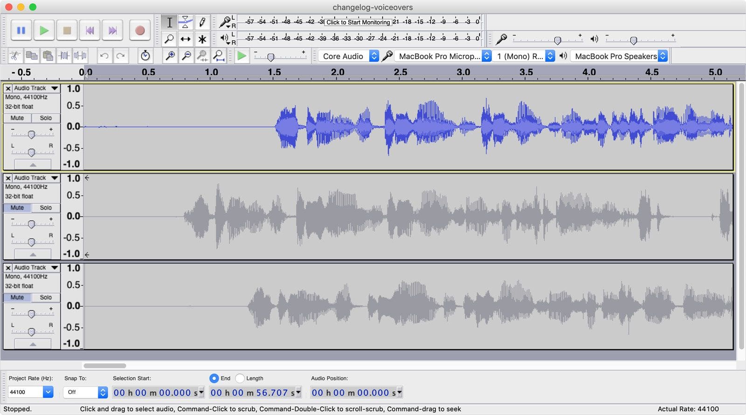Open the Sync-Lock clock icon
Screen dimensions: 746x415
click(x=145, y=56)
